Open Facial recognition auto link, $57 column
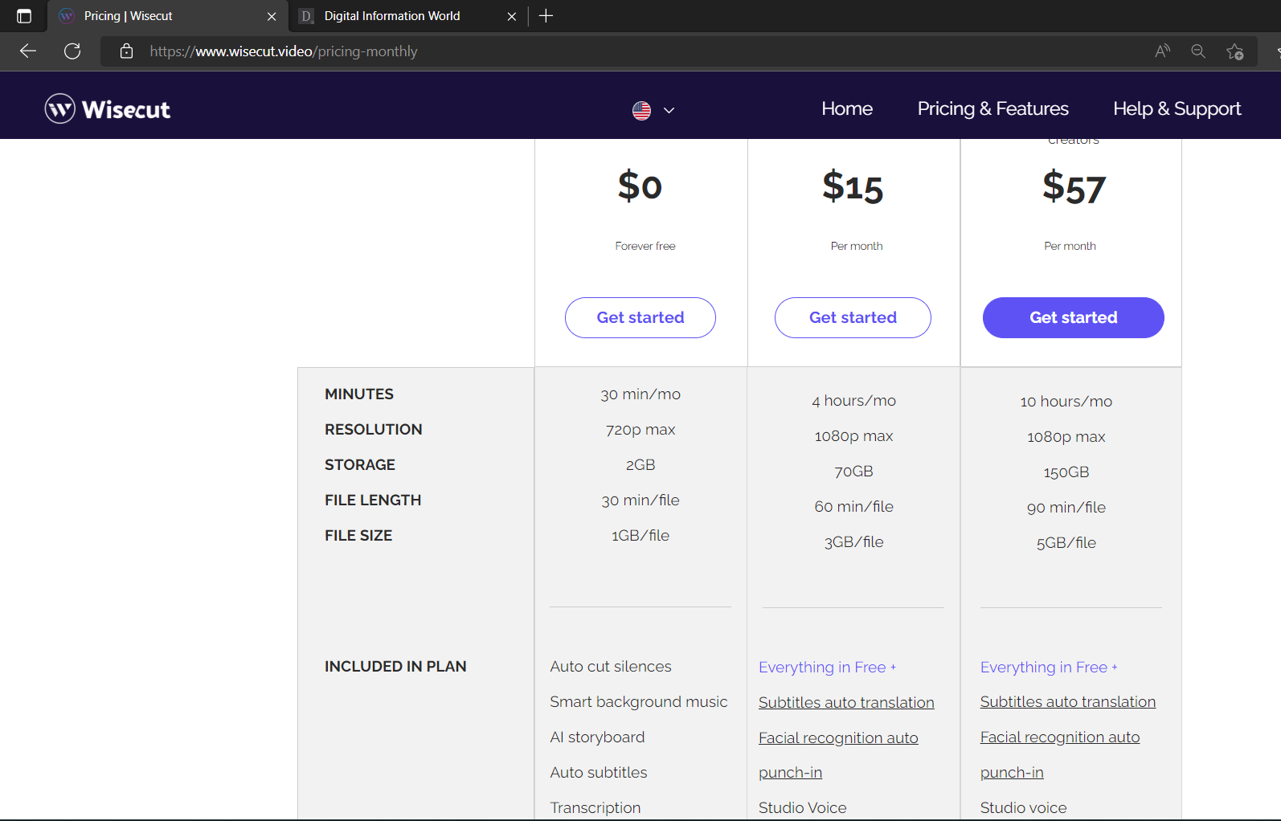The image size is (1281, 821). point(1060,737)
